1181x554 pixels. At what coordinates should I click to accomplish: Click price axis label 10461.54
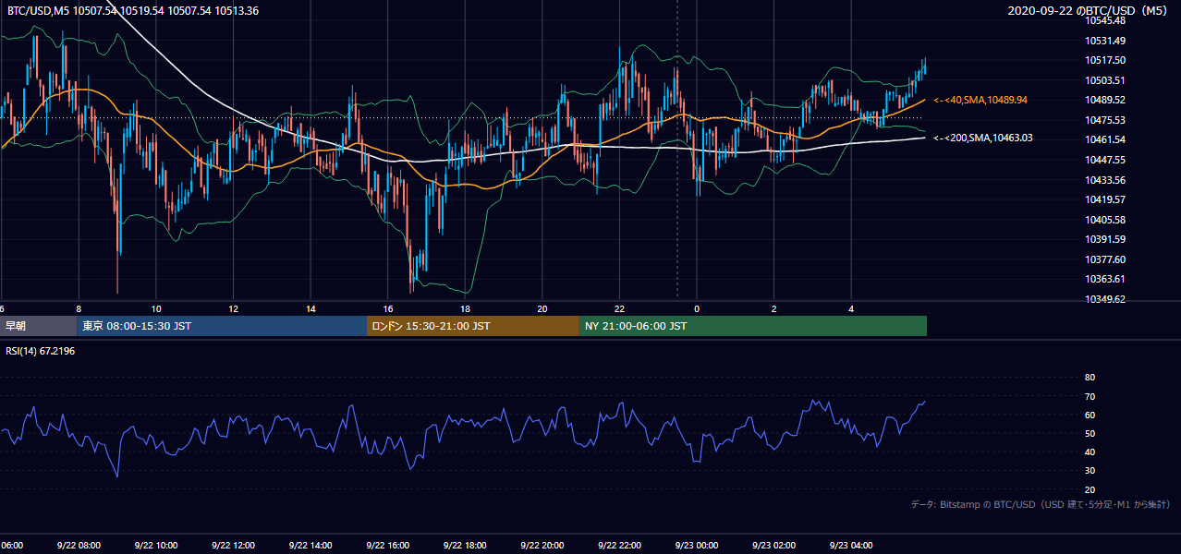pyautogui.click(x=1105, y=139)
